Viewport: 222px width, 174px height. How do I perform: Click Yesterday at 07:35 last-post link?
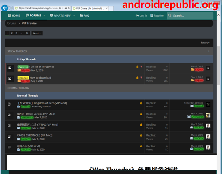point(194,103)
